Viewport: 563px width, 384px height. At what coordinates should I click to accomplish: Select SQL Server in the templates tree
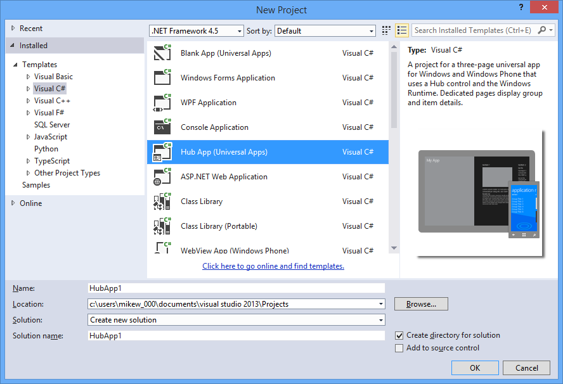(x=52, y=125)
